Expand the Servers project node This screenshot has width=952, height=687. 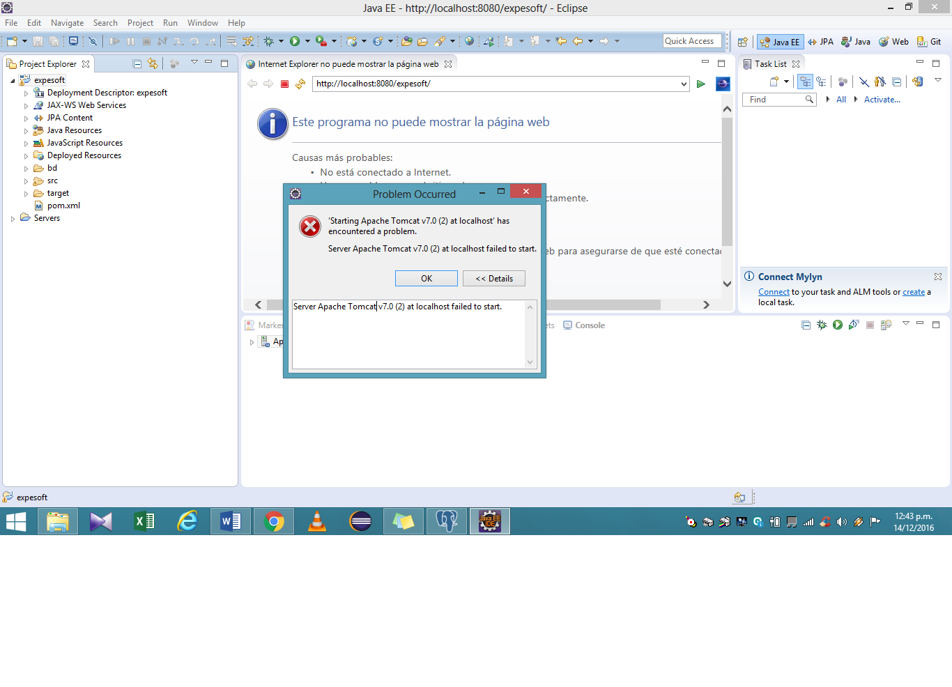(x=13, y=219)
